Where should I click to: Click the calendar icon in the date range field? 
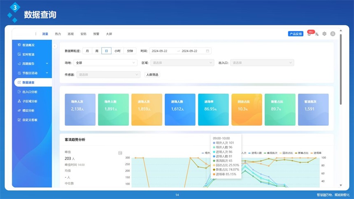[207, 51]
